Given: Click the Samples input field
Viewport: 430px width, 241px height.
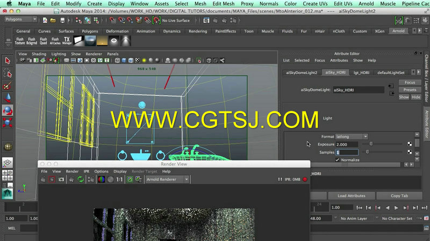Looking at the screenshot, I should [347, 152].
